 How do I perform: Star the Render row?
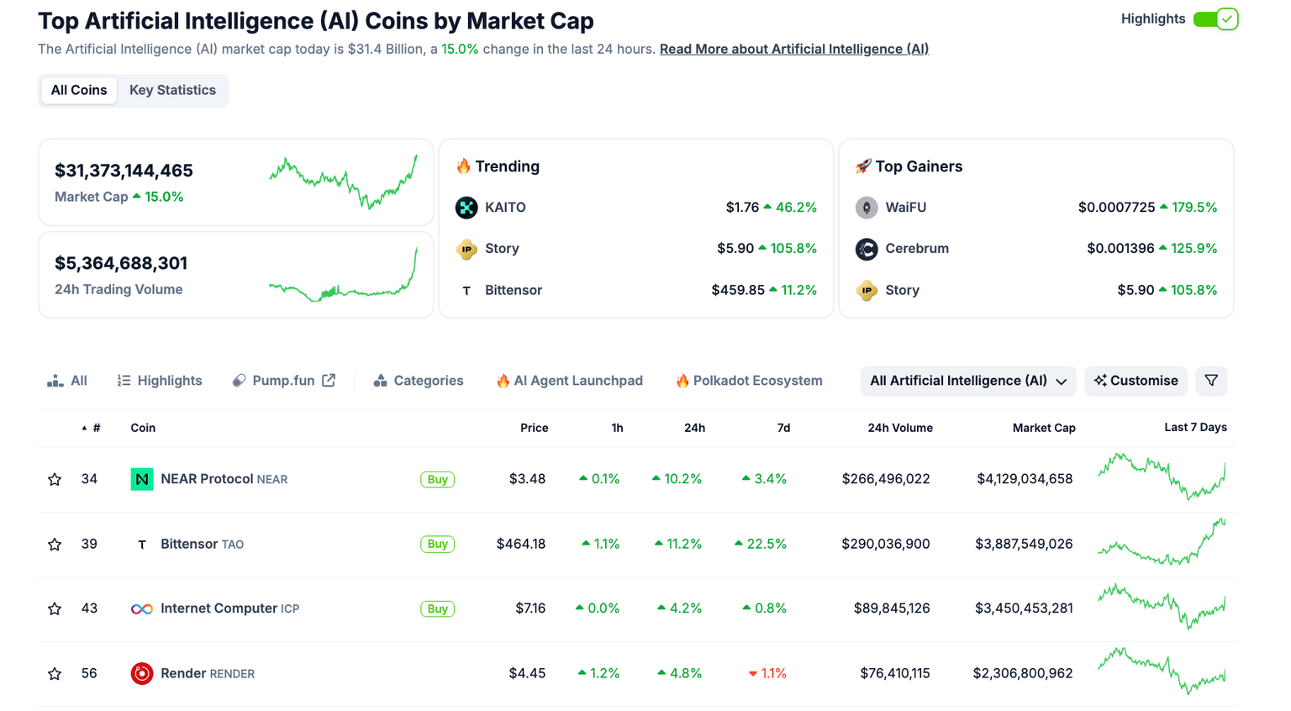pyautogui.click(x=55, y=672)
